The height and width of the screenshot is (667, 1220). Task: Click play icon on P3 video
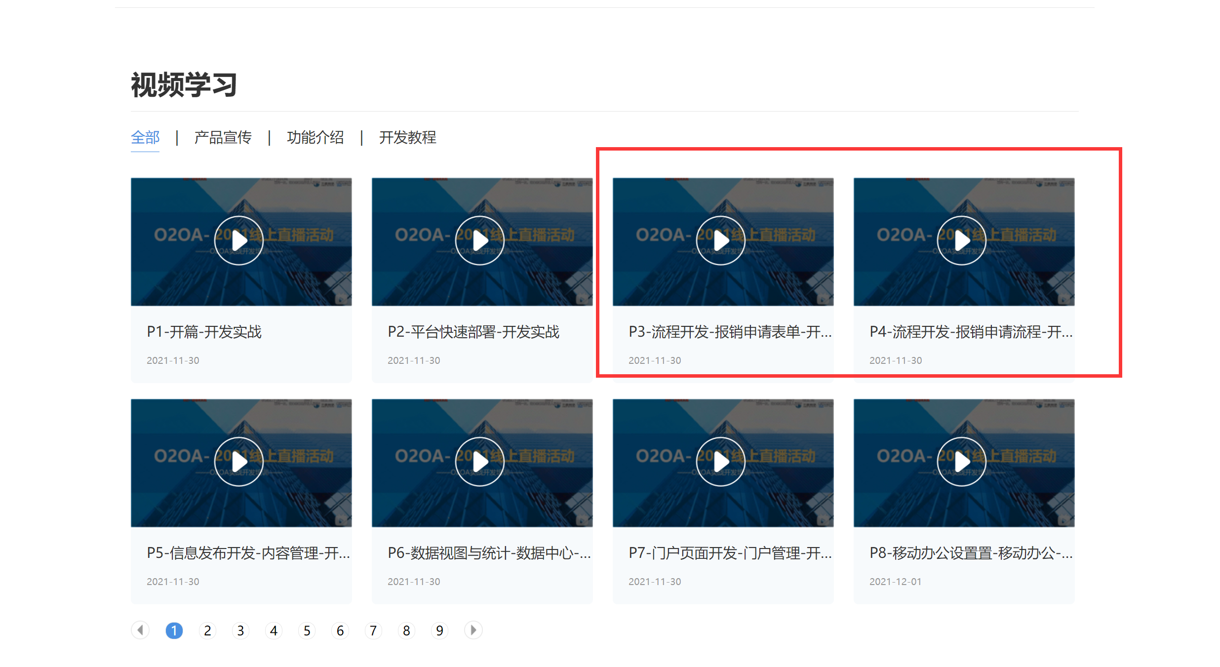click(x=721, y=241)
